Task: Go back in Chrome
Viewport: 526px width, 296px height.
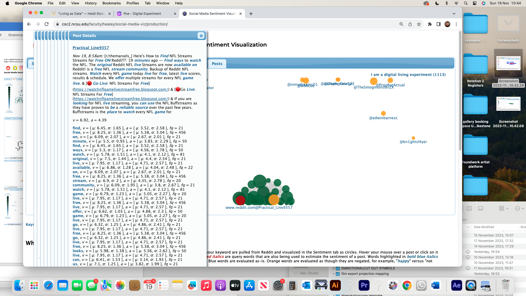Action: coord(29,24)
